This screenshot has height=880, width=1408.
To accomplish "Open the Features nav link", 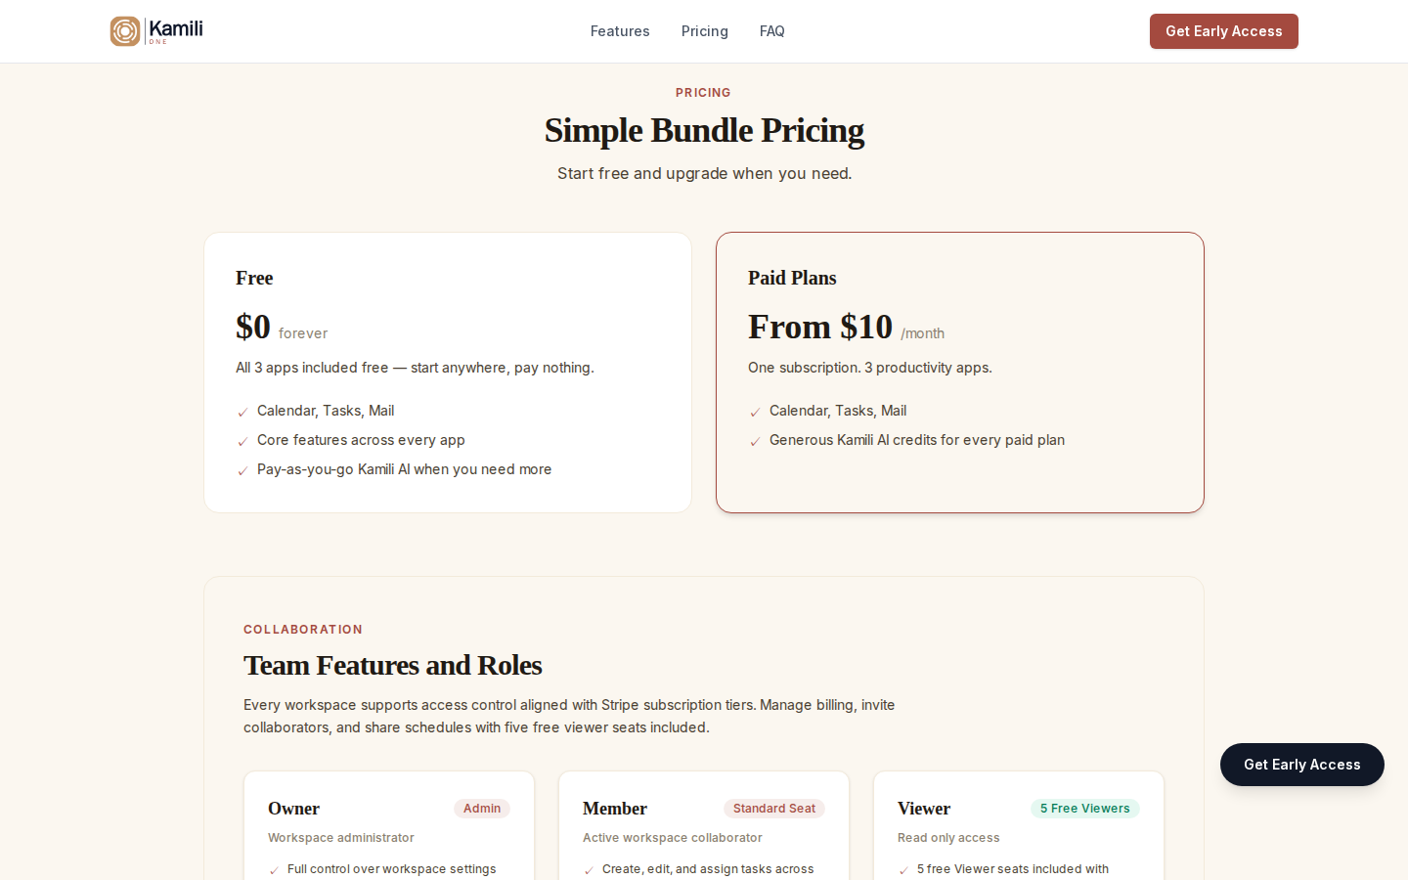I will [x=620, y=31].
